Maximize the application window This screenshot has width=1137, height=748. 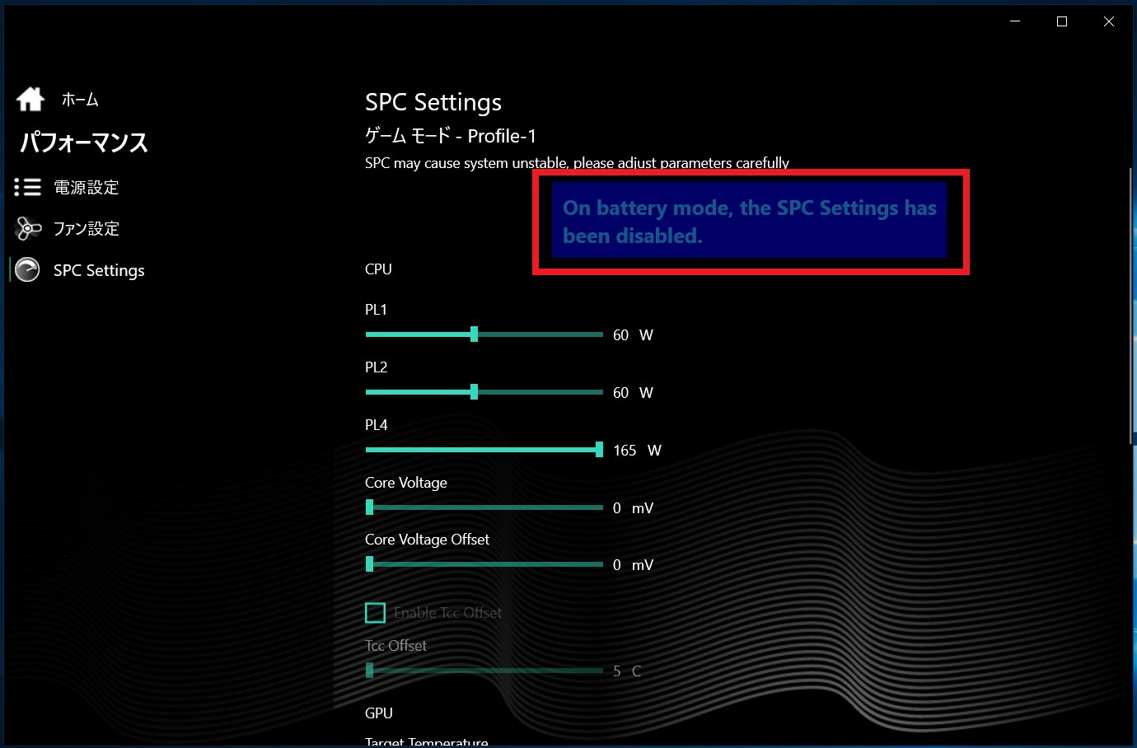point(1062,21)
